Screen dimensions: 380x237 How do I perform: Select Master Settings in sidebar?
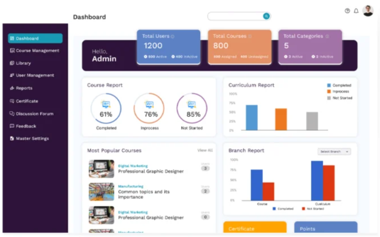coord(32,139)
